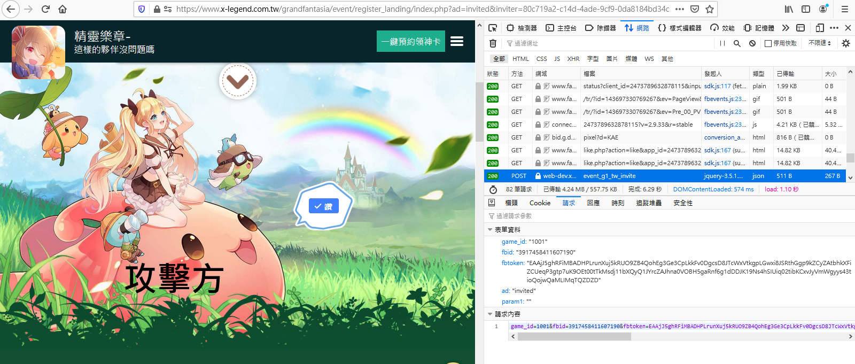This screenshot has height=364, width=855.
Task: Open DevTools customize three-dot menu
Action: pyautogui.click(x=834, y=28)
